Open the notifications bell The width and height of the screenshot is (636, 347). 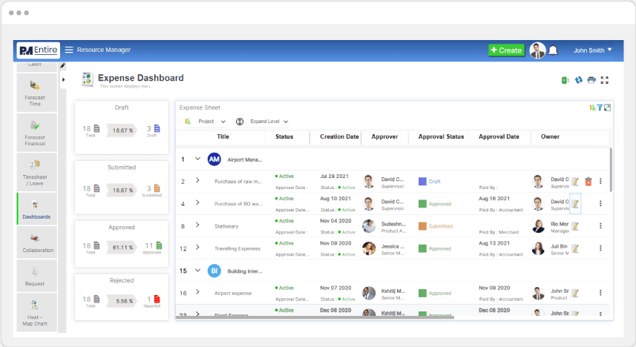(553, 50)
